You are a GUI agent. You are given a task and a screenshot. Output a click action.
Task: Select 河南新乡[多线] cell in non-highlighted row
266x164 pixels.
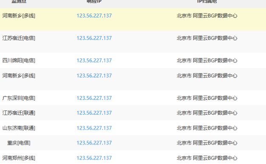(19, 76)
